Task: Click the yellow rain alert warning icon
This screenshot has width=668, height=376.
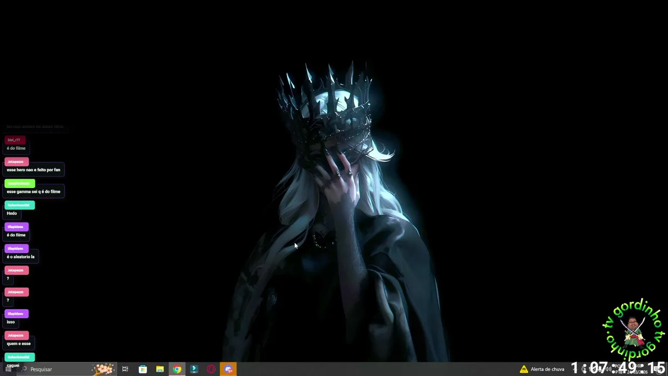Action: 524,369
